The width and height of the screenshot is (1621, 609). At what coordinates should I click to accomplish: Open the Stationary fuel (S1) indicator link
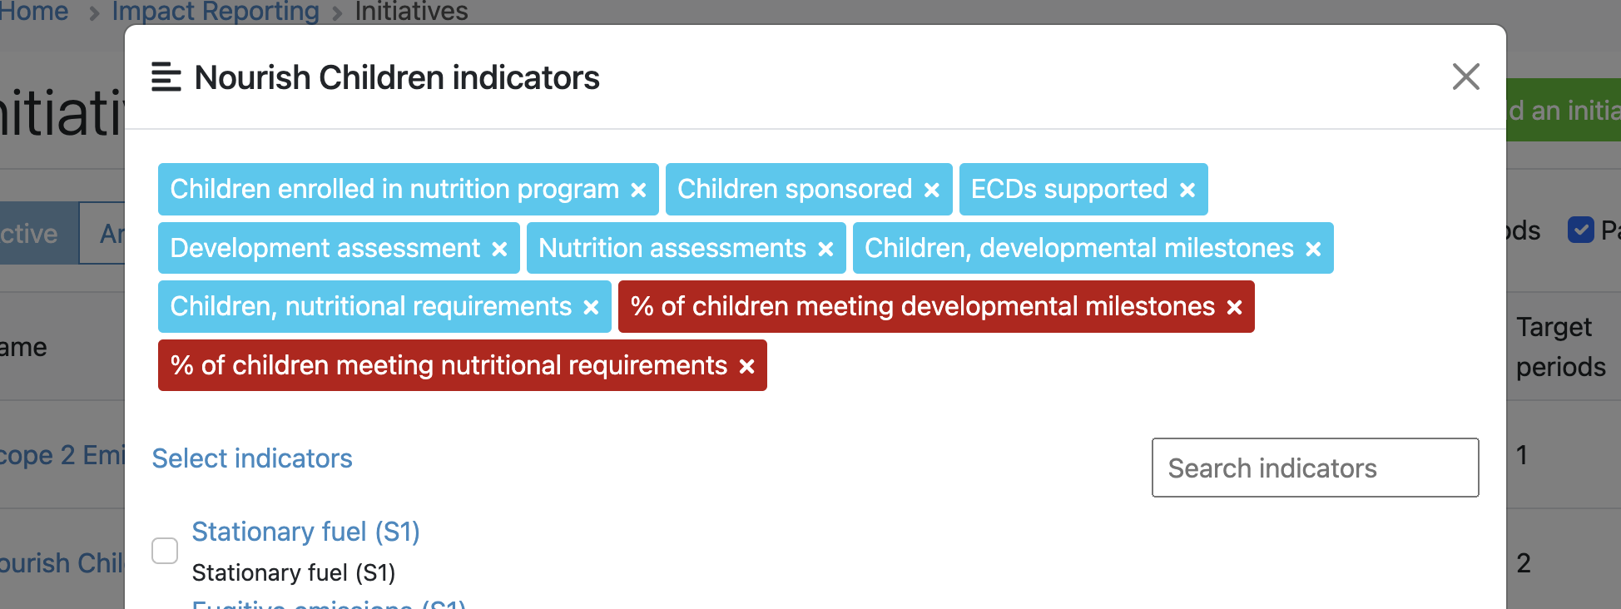coord(305,532)
